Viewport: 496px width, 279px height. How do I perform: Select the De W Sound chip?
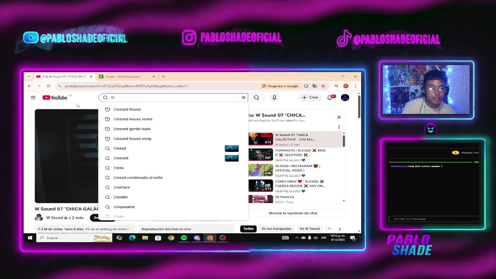pos(310,229)
